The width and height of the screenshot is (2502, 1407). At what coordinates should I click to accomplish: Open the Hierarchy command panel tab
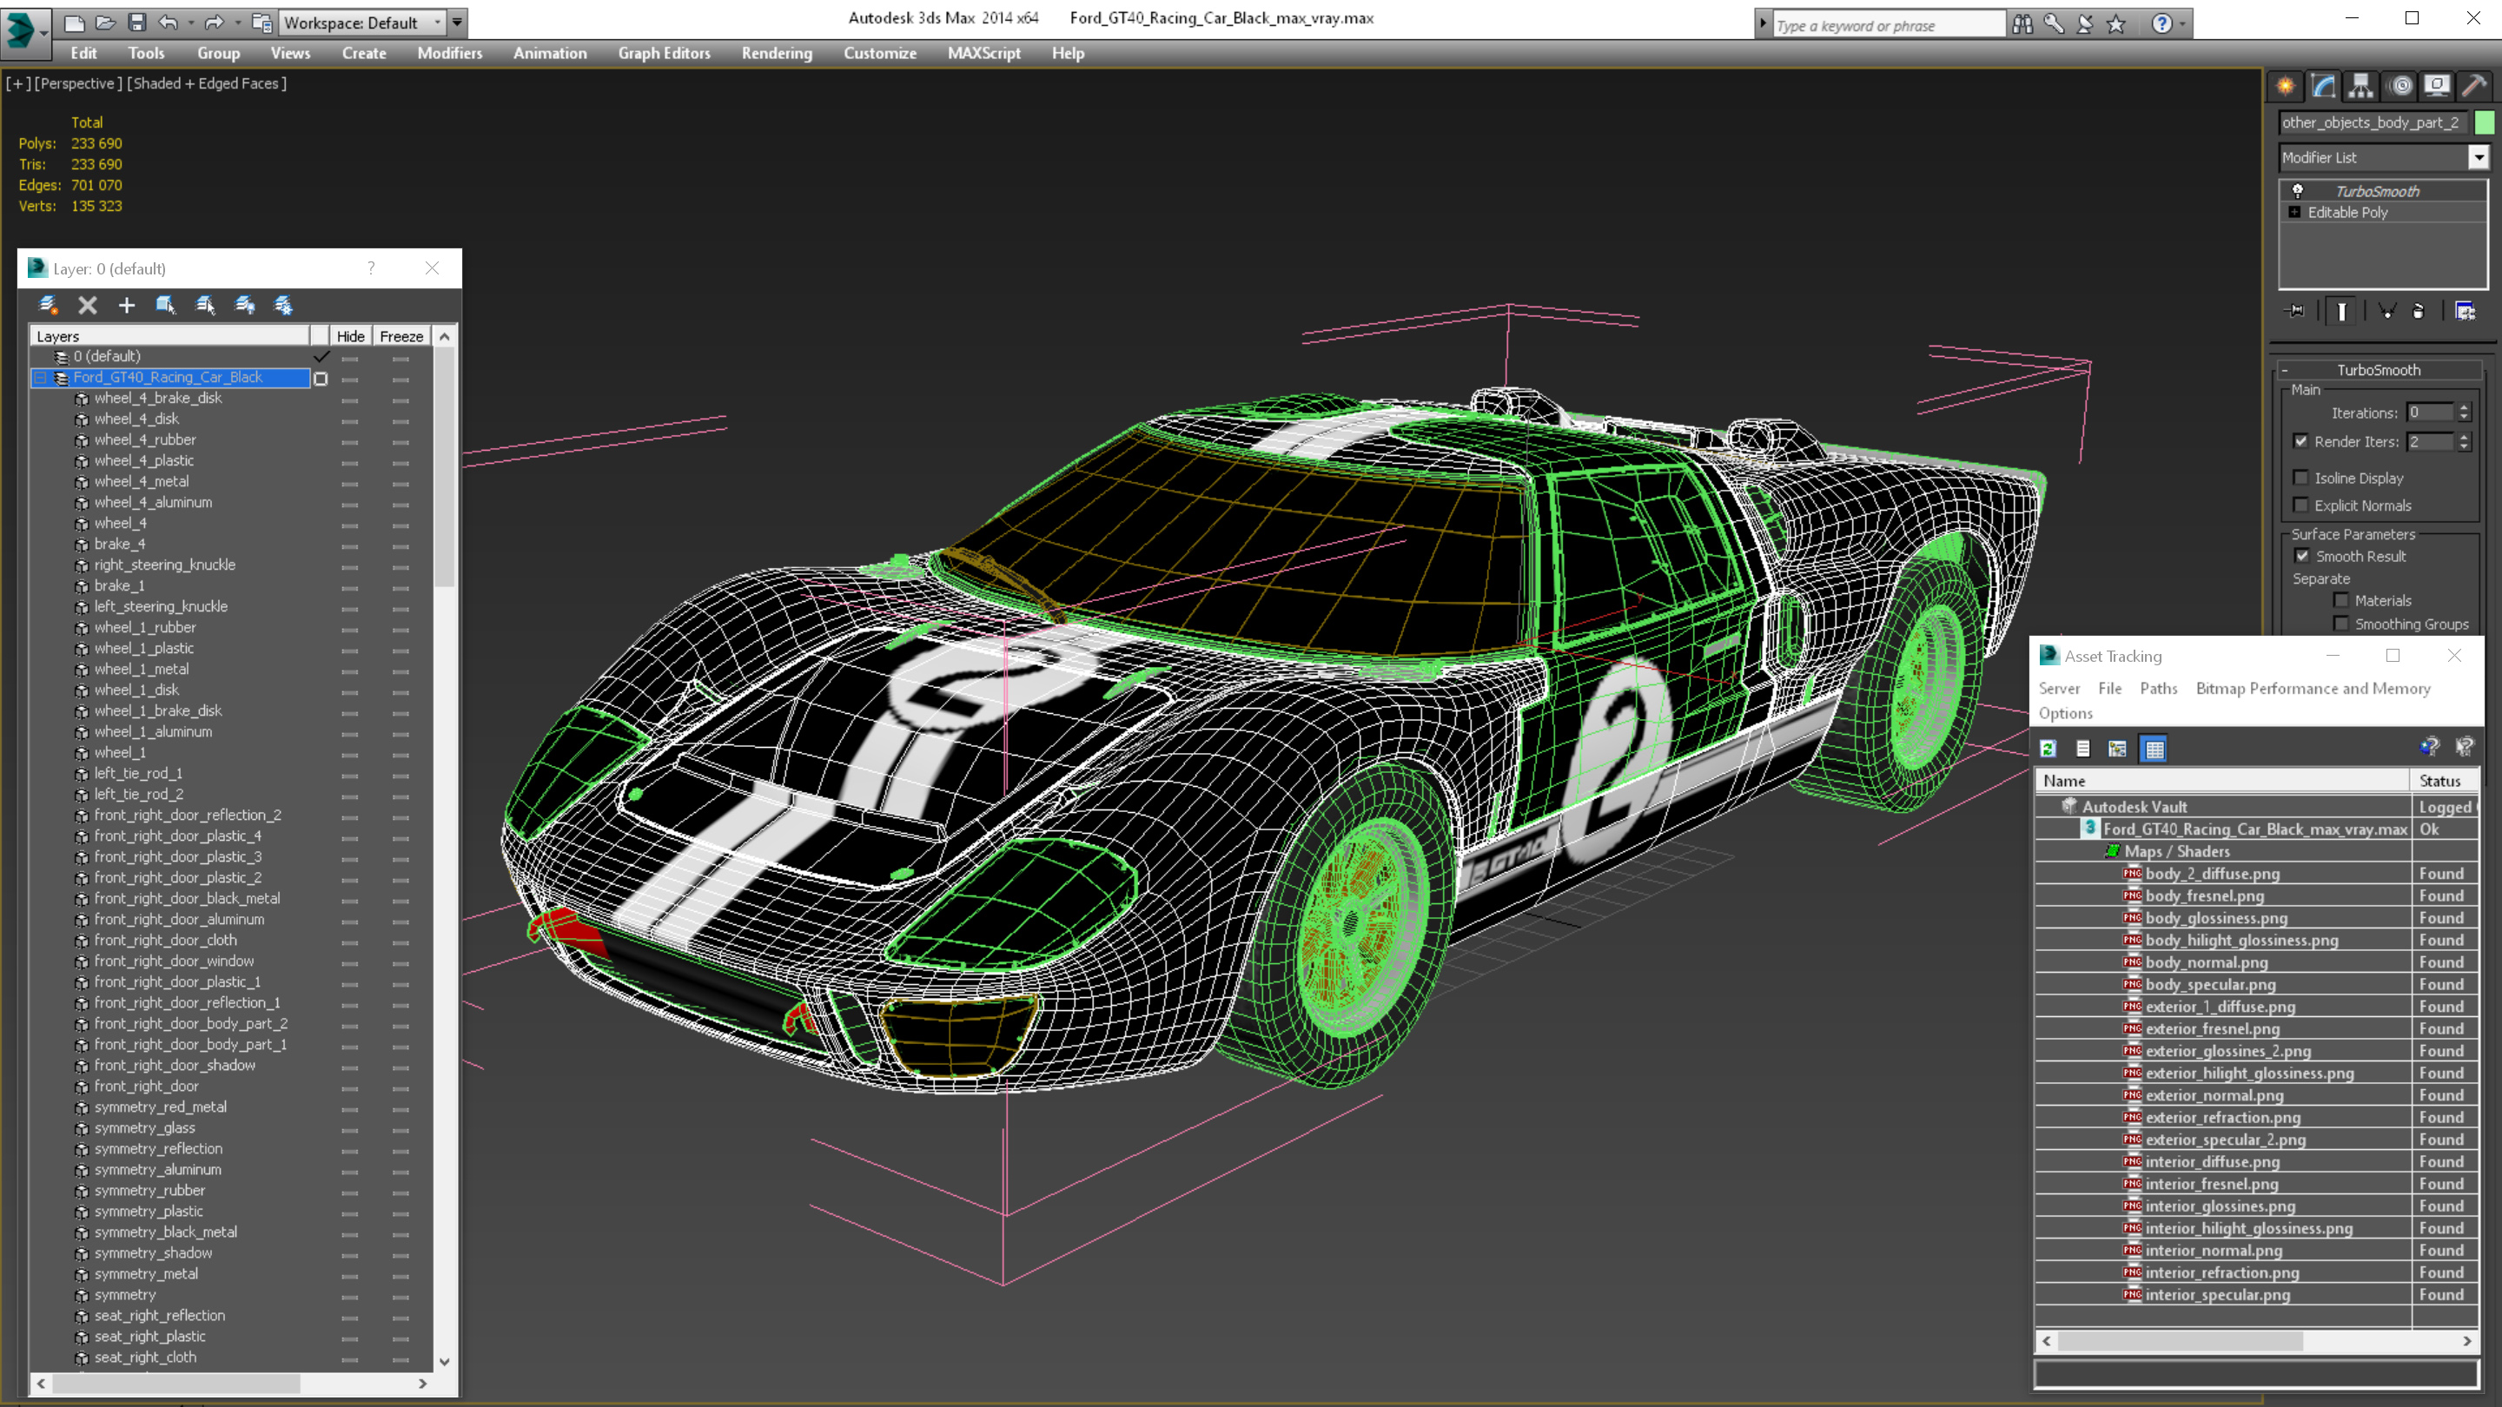point(2361,87)
